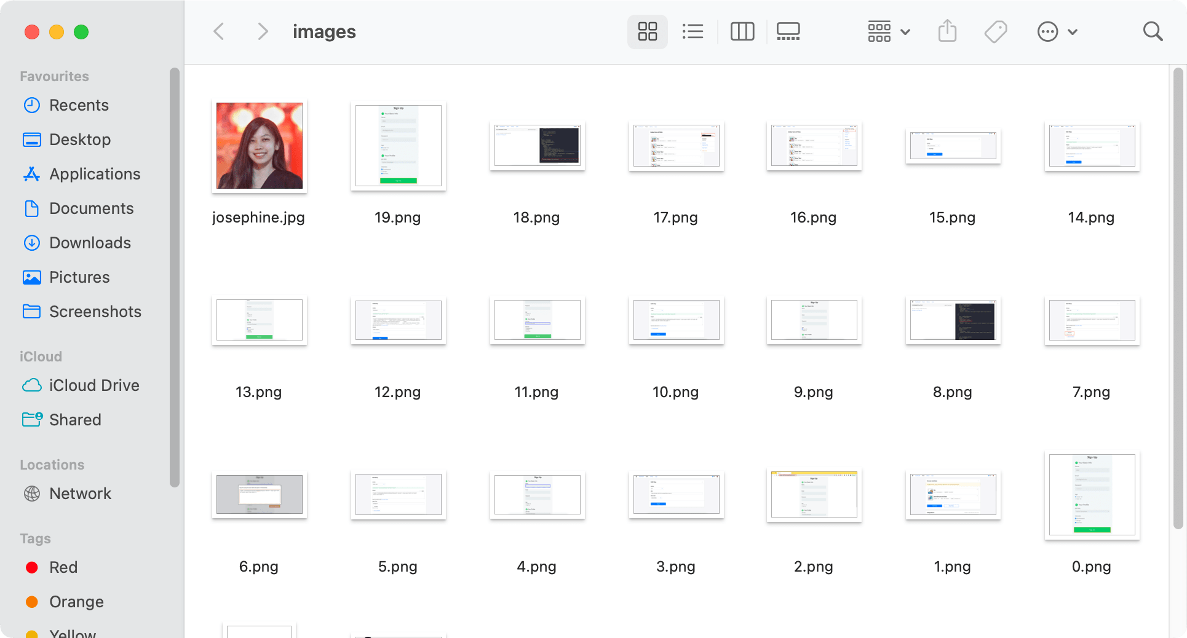The height and width of the screenshot is (638, 1187).
Task: Select the 19.png thumbnail
Action: pyautogui.click(x=399, y=146)
